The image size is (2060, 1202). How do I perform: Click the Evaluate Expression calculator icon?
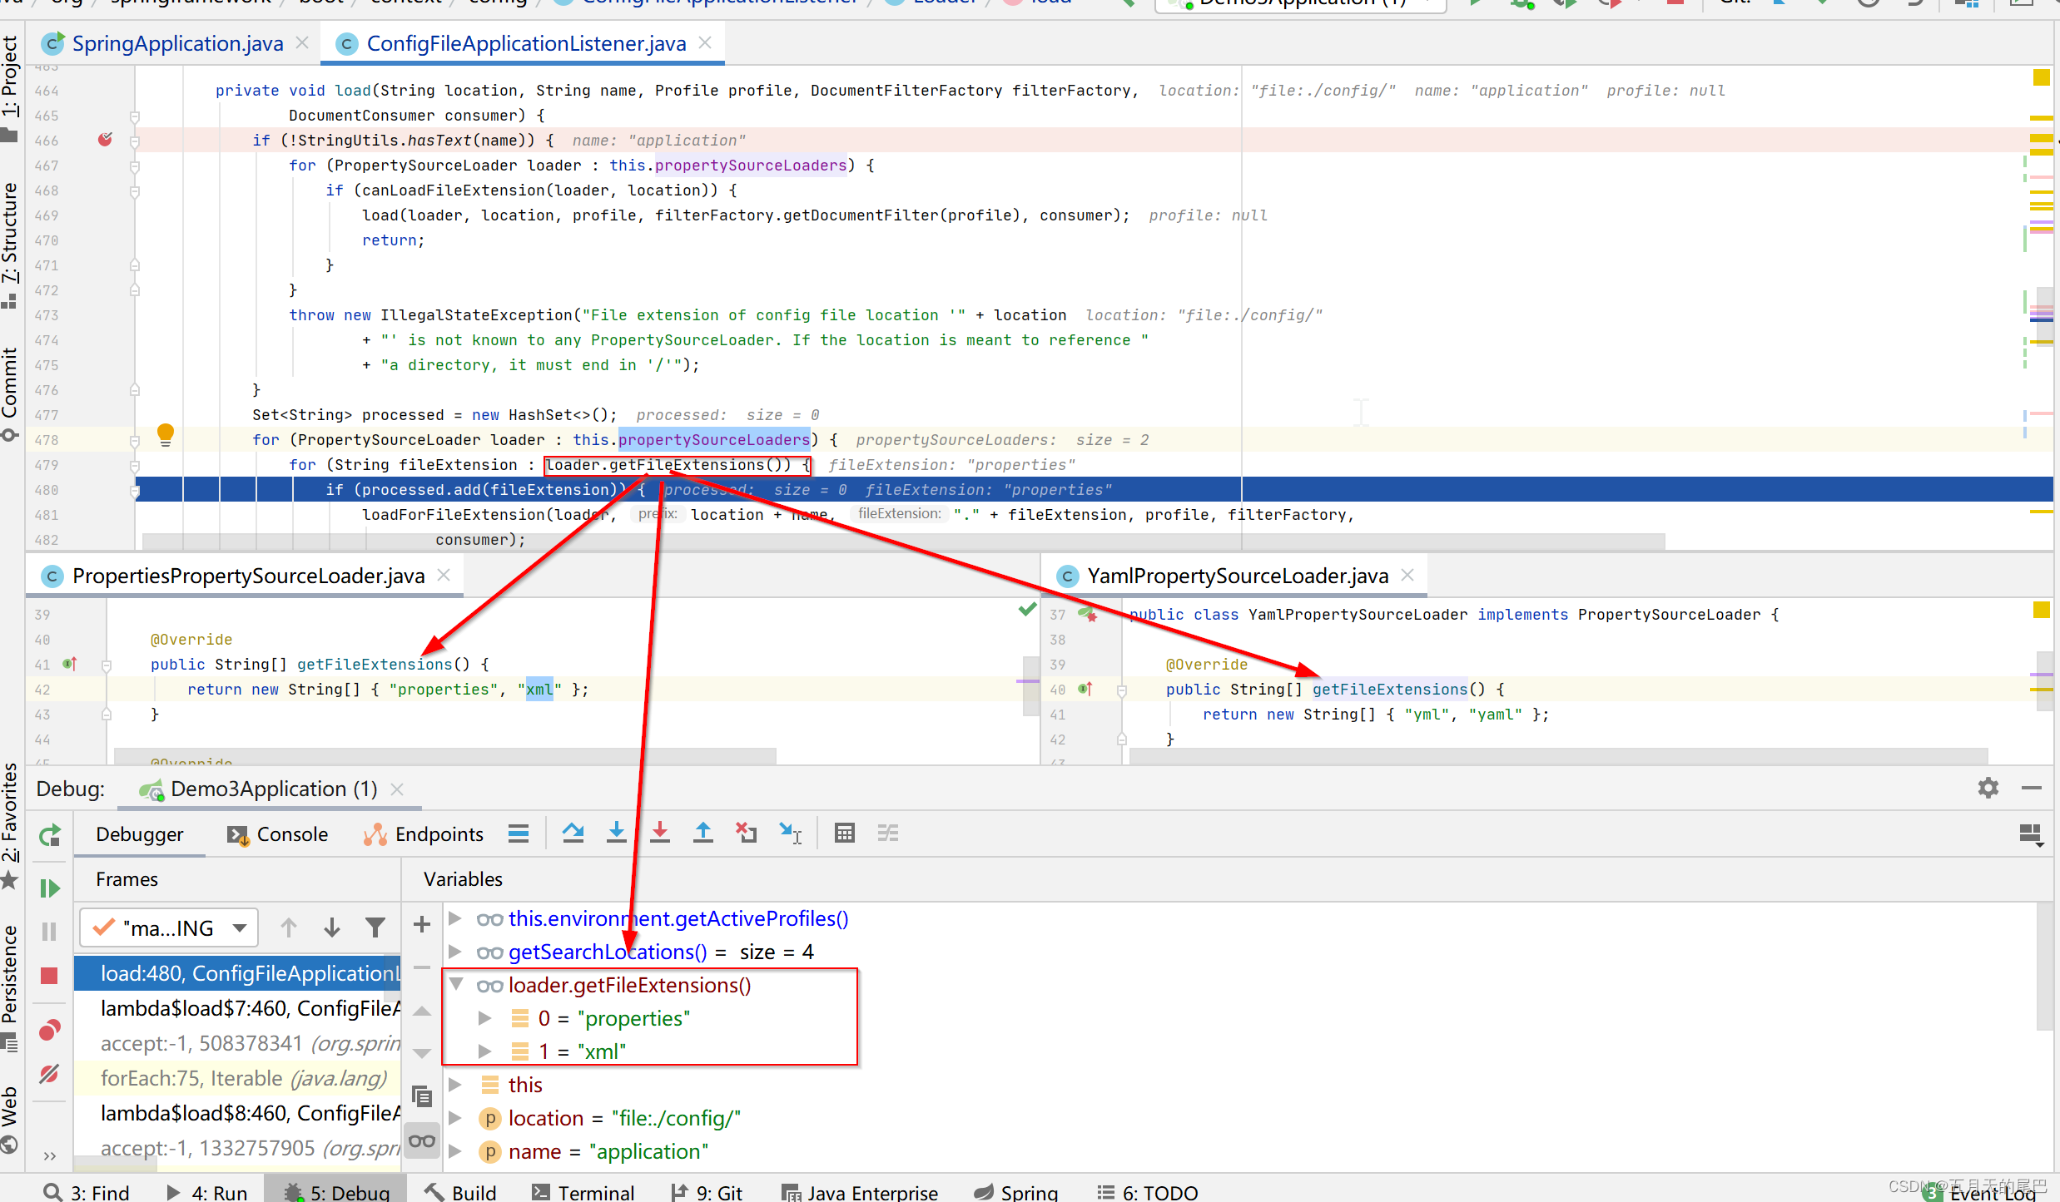[x=844, y=833]
